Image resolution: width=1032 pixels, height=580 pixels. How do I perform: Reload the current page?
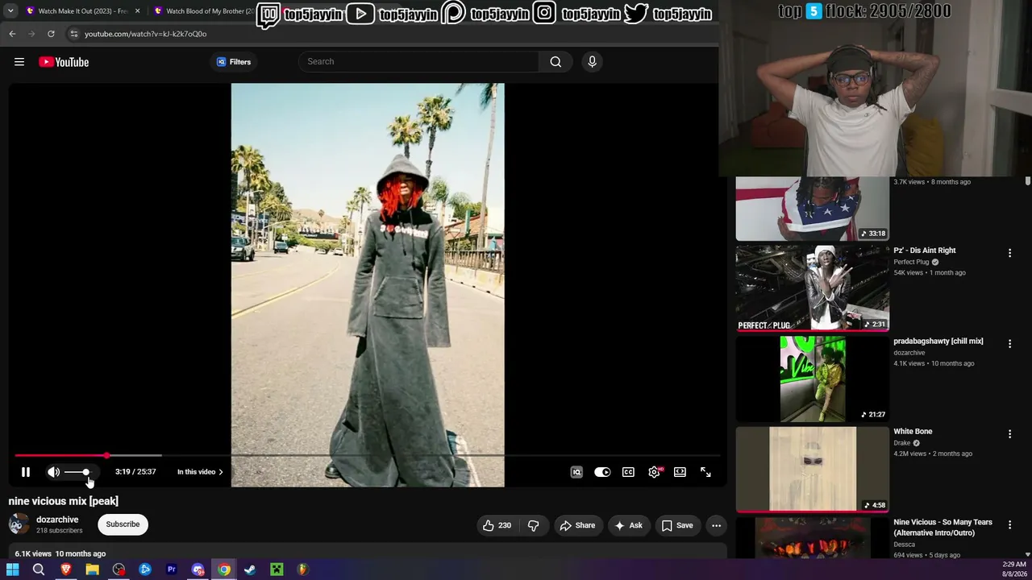51,34
